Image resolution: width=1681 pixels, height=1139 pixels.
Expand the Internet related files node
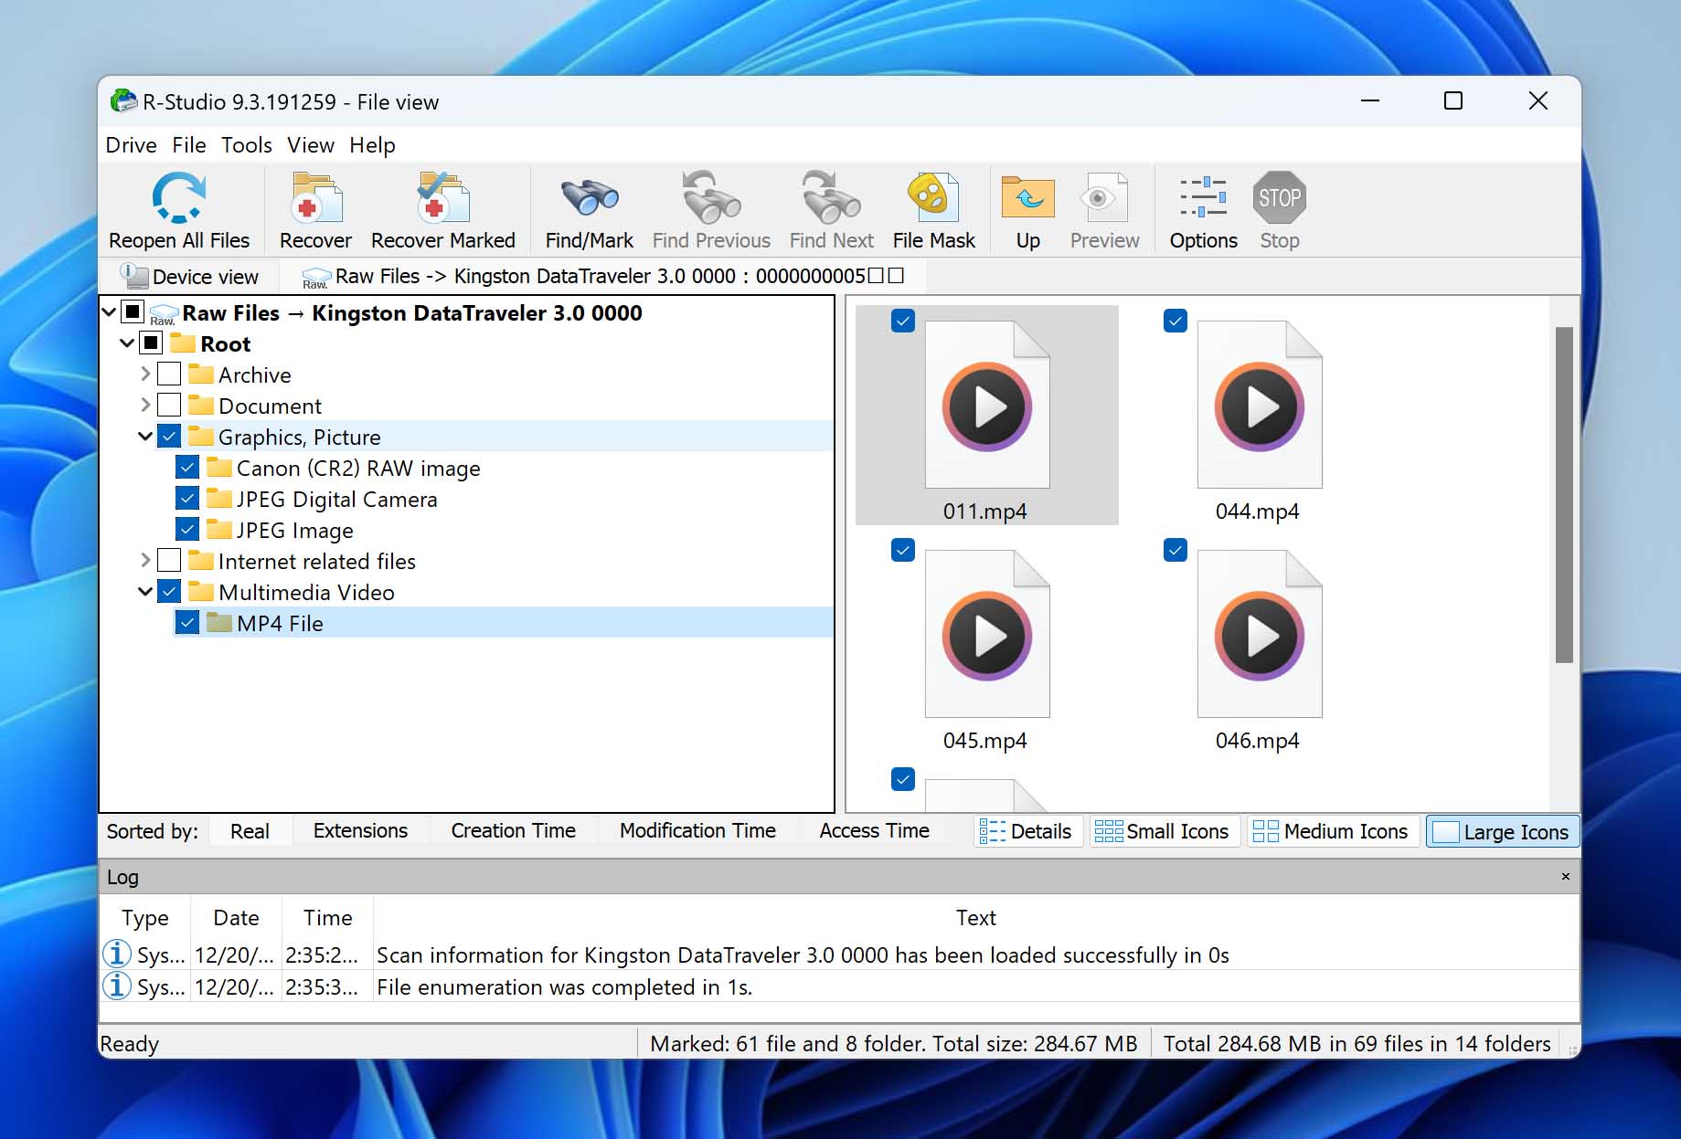145,560
